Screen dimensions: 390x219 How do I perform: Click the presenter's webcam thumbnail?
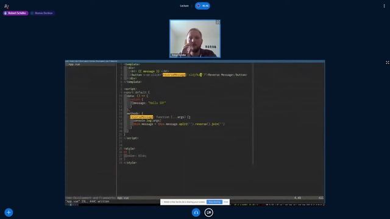[195, 39]
